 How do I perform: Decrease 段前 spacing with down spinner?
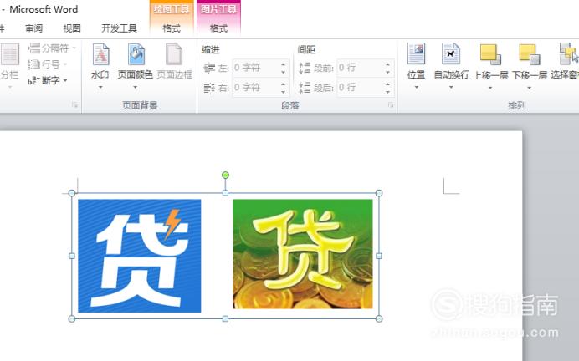pos(387,72)
